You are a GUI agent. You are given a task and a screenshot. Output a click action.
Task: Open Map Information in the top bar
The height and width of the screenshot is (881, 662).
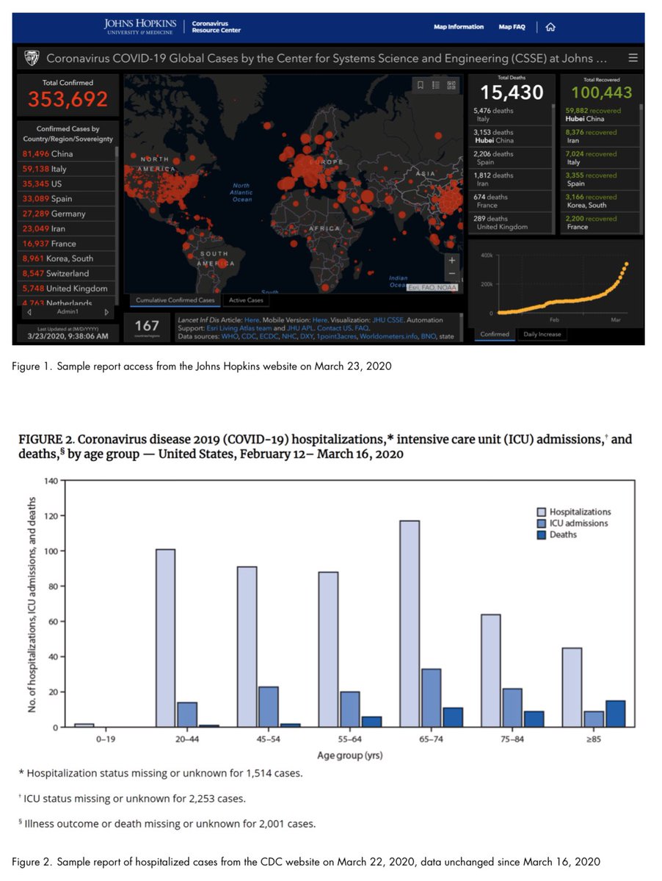coord(459,27)
